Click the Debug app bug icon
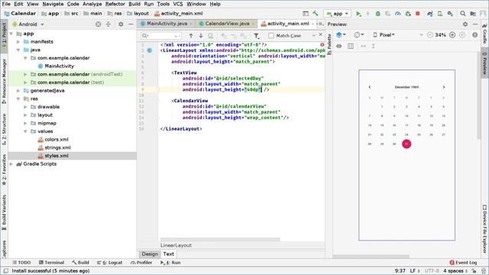This screenshot has height=275, width=489. point(377,14)
